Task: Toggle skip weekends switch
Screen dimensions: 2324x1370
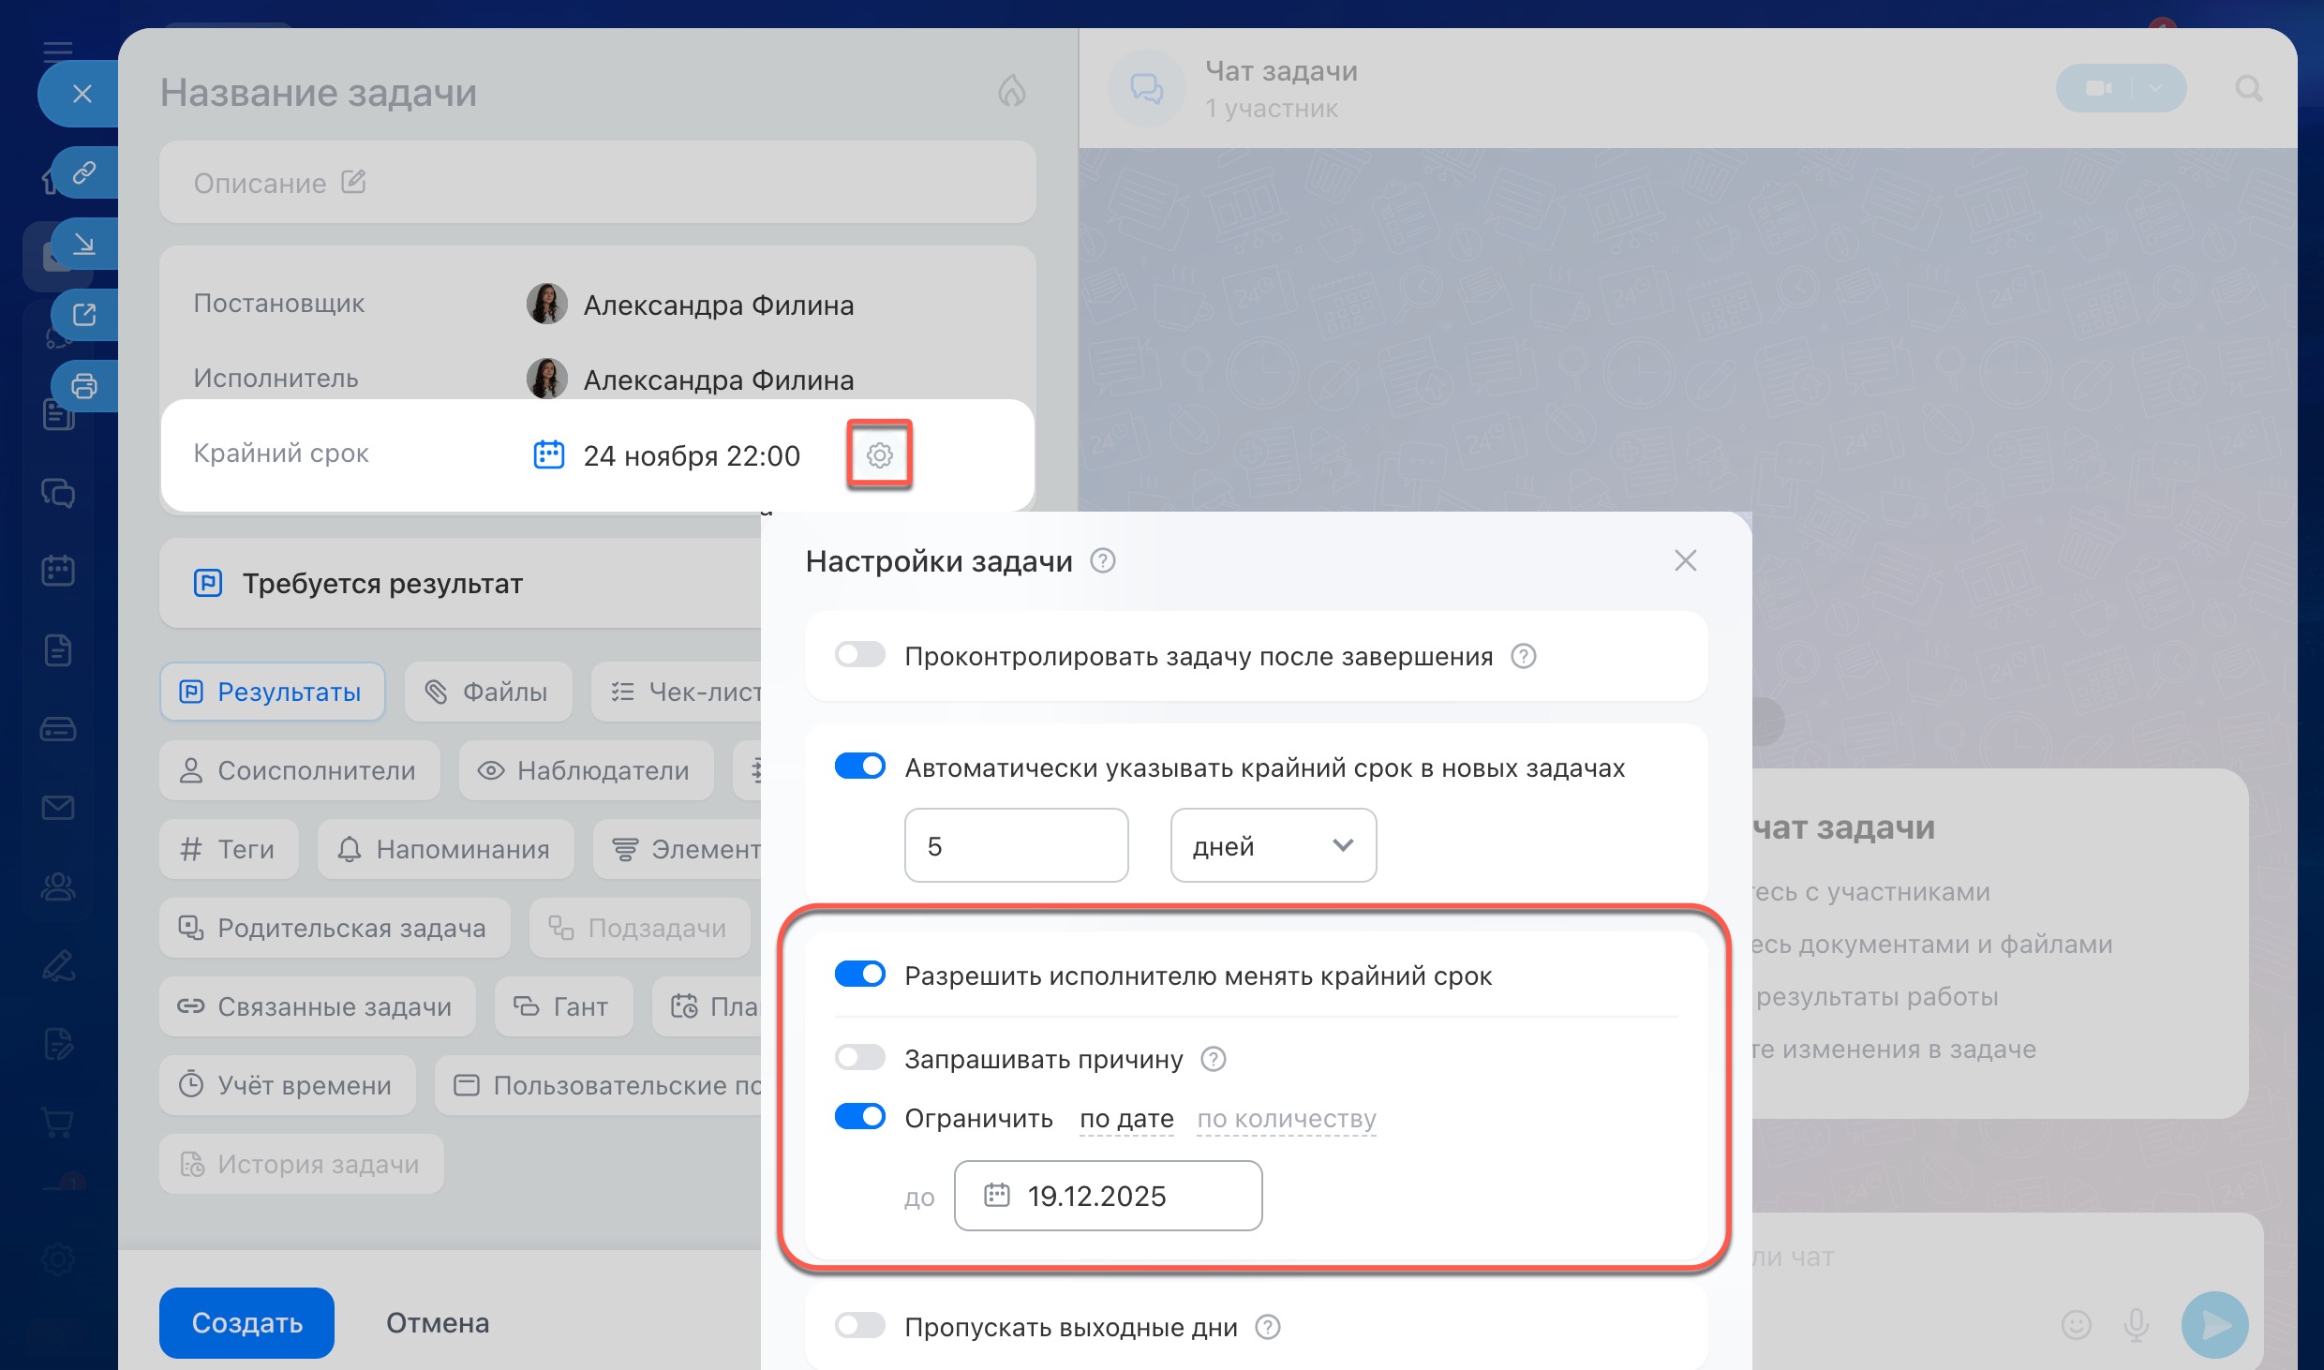Action: click(x=859, y=1326)
